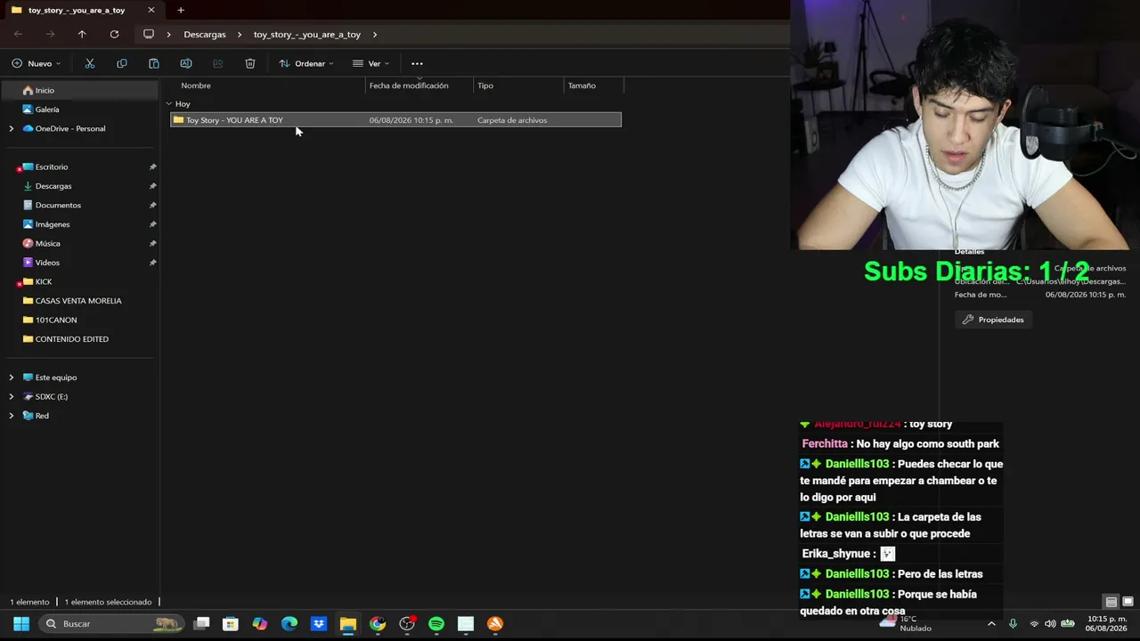Navigate back to the previous folder
This screenshot has height=641, width=1140.
(18, 34)
